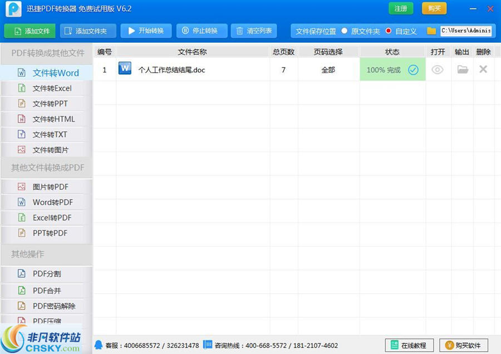Click the customer service bell icon

pyautogui.click(x=99, y=345)
